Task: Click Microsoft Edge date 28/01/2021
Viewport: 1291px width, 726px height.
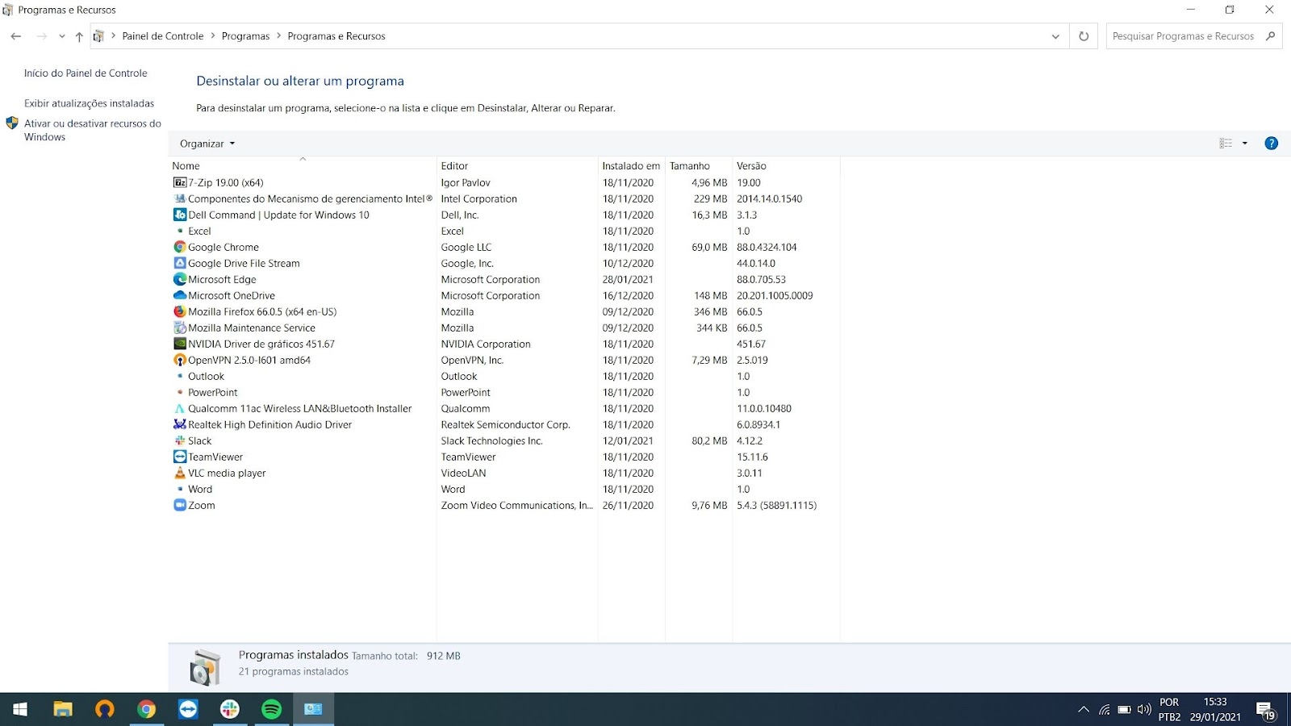Action: tap(628, 279)
